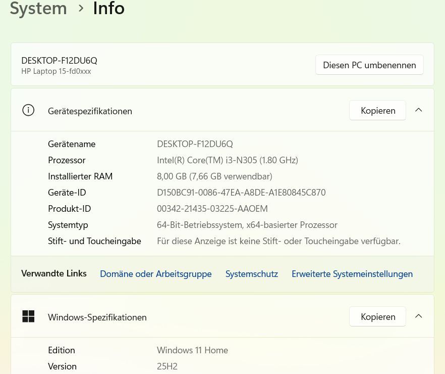
Task: Click the Info page title
Action: [x=108, y=8]
